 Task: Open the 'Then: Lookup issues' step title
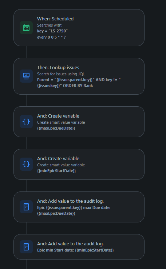[x=58, y=68]
